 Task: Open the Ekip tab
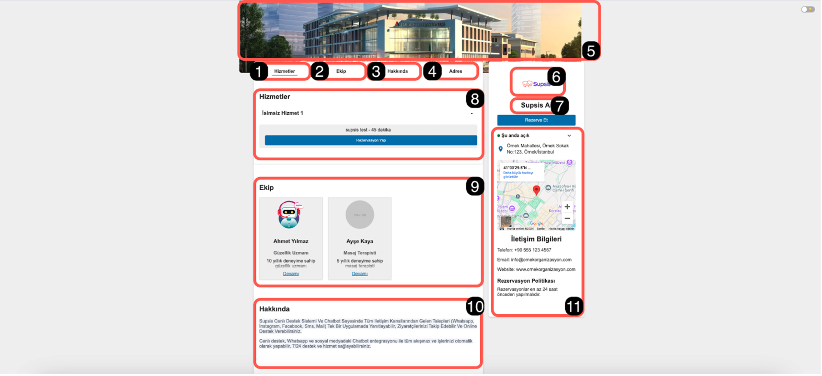tap(342, 71)
